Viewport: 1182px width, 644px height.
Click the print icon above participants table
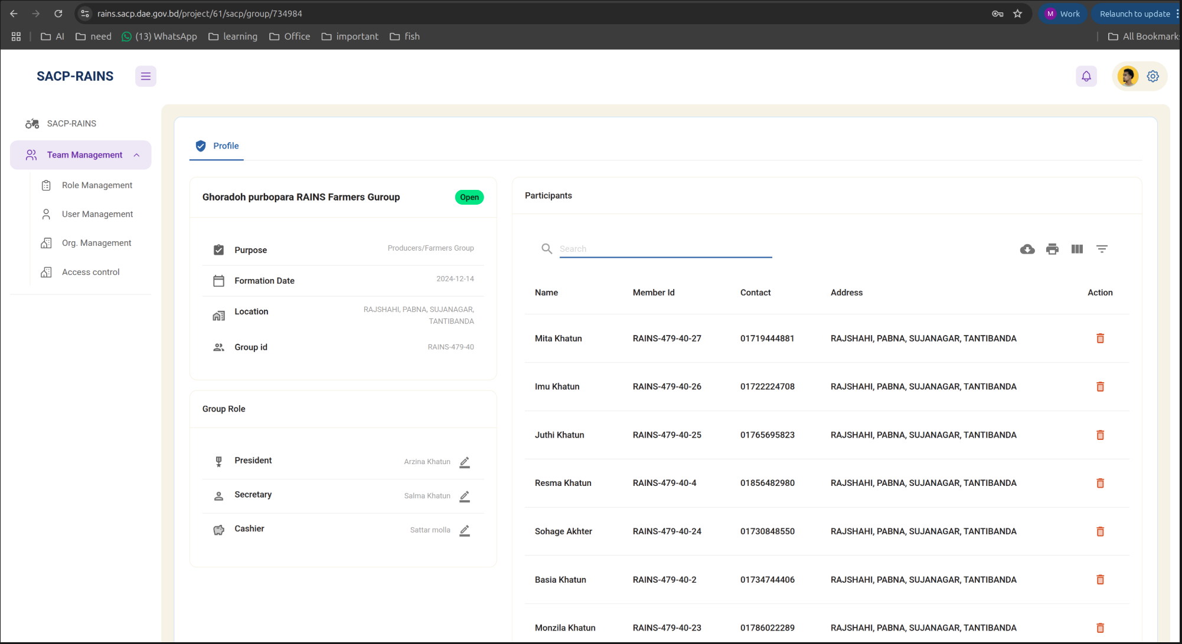coord(1052,249)
